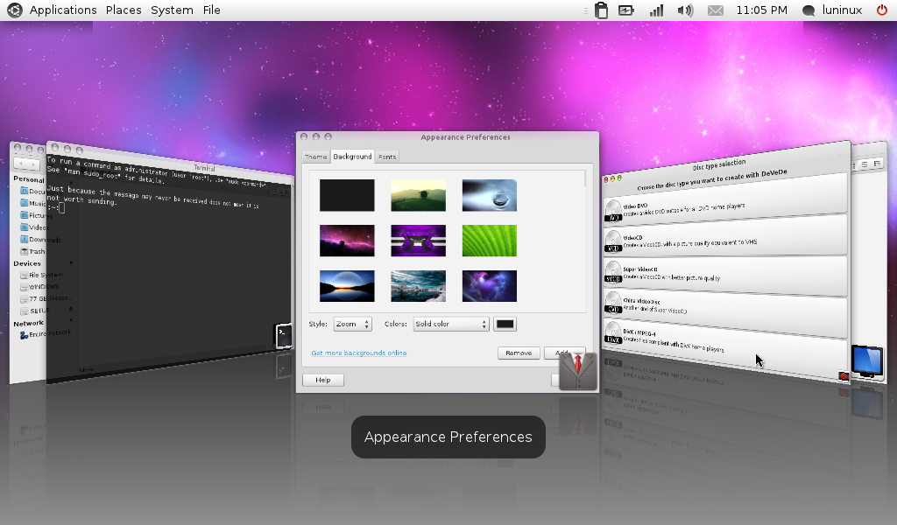Click the volume speaker icon
Viewport: 897px width, 525px height.
(685, 10)
